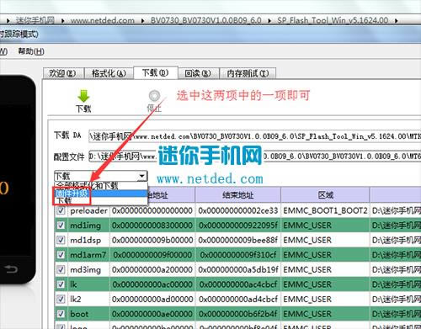The width and height of the screenshot is (421, 329).
Task: Select the preloader partition name cell
Action: tap(88, 210)
